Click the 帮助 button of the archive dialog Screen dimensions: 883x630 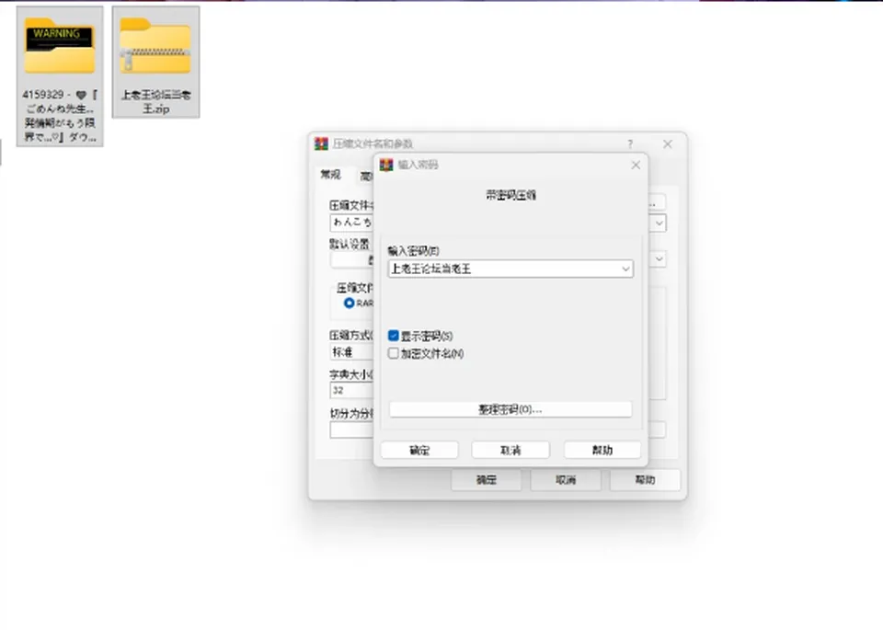point(645,480)
